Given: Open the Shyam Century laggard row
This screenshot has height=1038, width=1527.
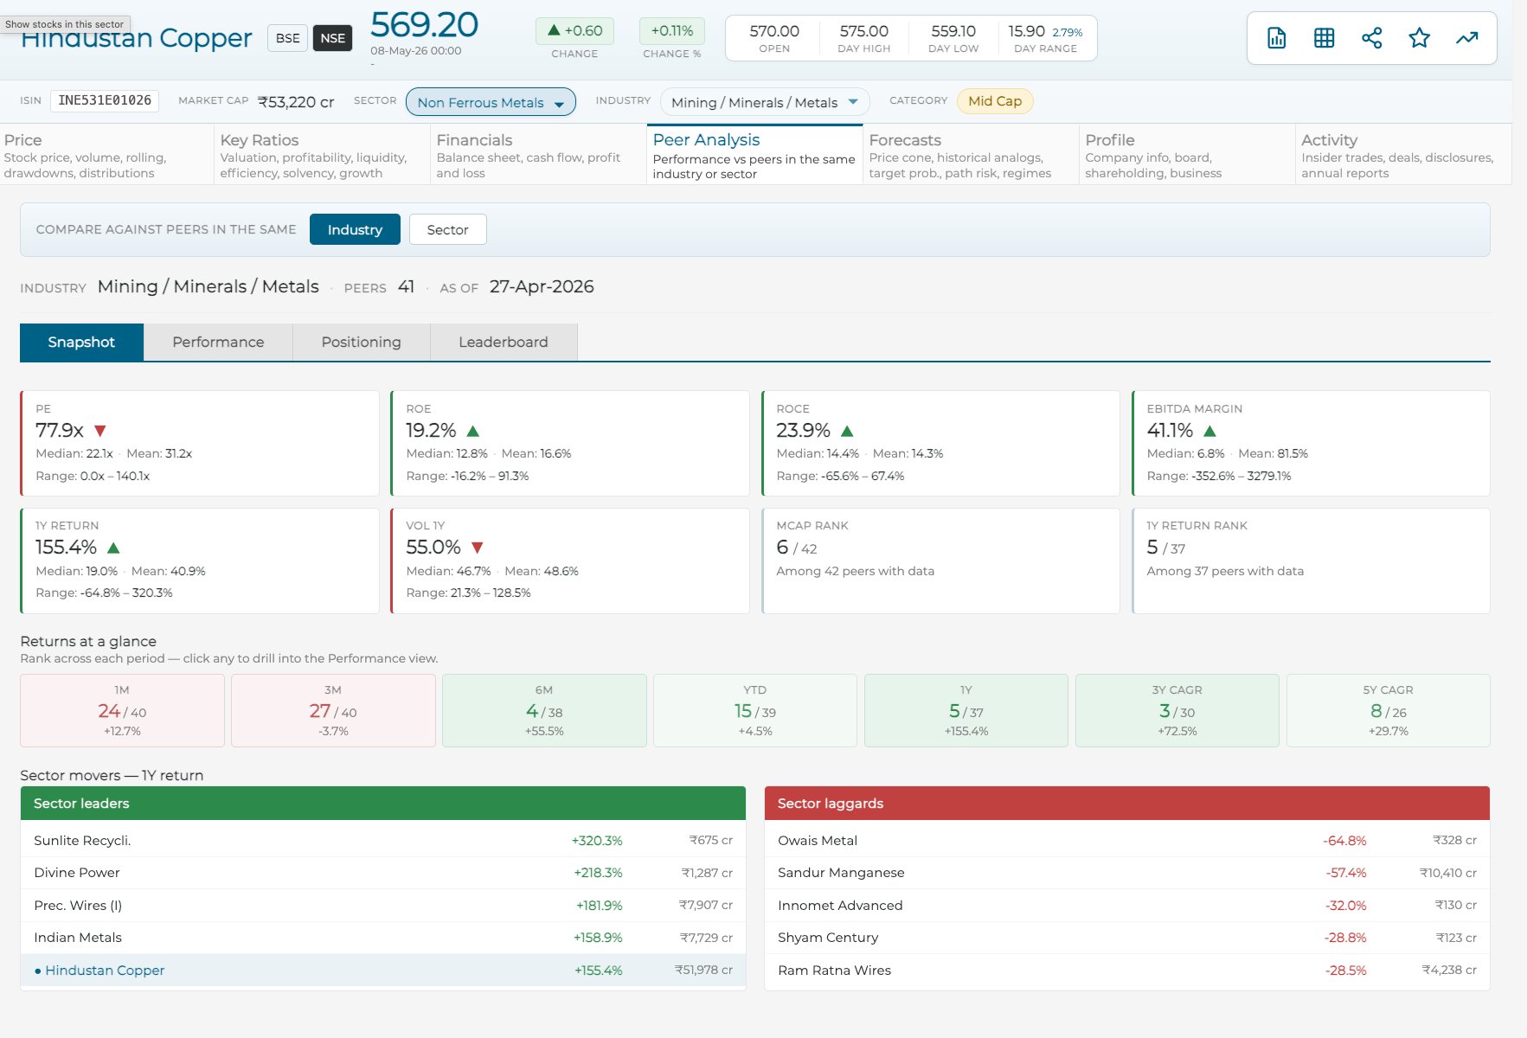Looking at the screenshot, I should click(x=1127, y=938).
